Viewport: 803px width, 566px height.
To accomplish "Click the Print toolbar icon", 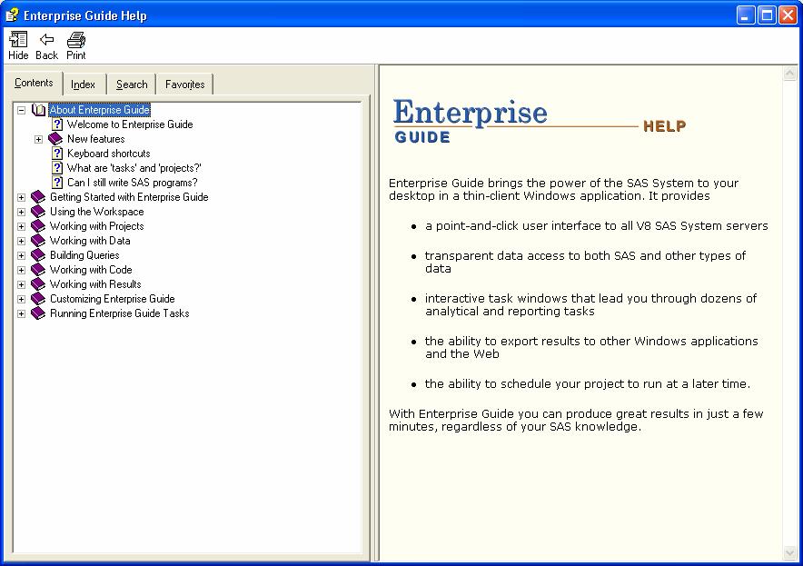I will 75,39.
